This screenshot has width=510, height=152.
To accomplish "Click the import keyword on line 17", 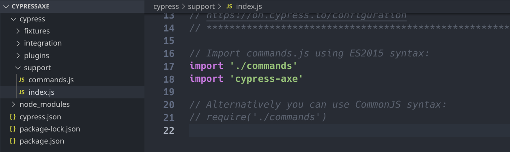I will pyautogui.click(x=206, y=66).
